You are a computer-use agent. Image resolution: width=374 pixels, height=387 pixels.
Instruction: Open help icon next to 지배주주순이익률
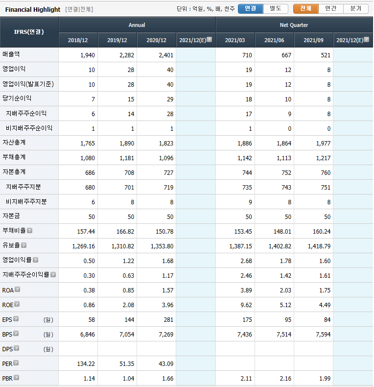point(53,275)
